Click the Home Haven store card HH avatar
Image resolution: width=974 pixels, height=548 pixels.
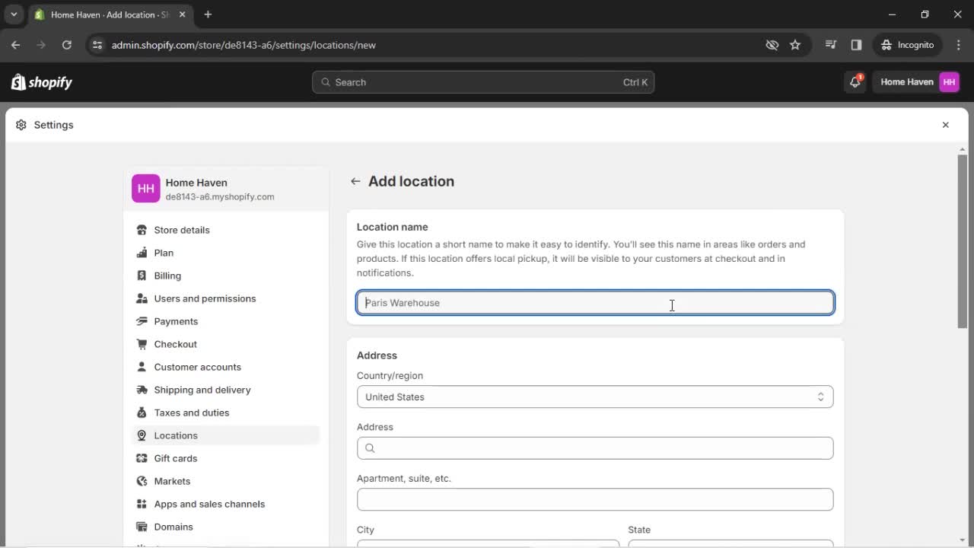pyautogui.click(x=146, y=189)
